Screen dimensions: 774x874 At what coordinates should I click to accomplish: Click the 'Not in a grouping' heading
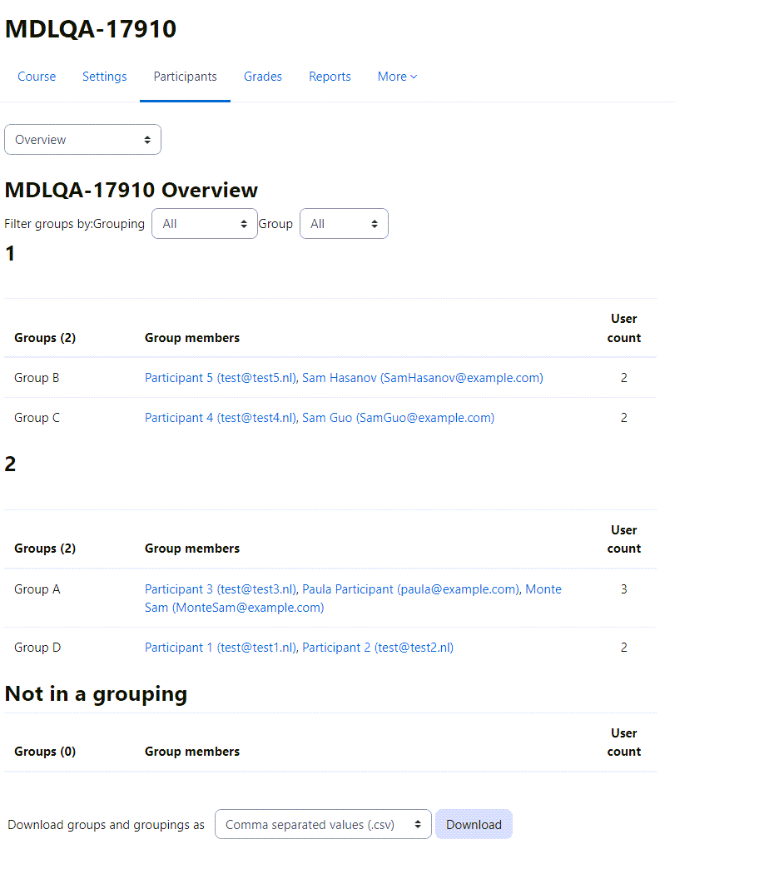click(96, 694)
